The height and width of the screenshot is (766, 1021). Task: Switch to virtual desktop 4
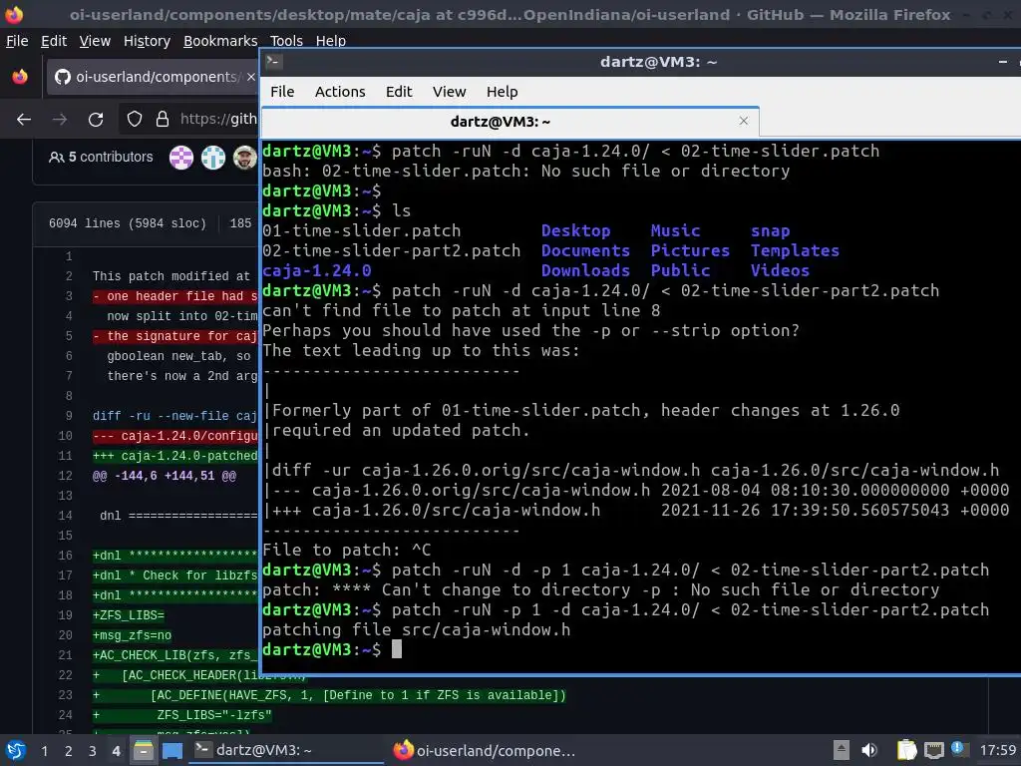click(x=116, y=751)
